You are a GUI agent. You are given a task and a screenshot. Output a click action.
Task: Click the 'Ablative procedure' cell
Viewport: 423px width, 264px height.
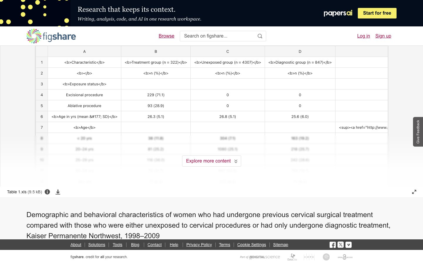pyautogui.click(x=85, y=106)
